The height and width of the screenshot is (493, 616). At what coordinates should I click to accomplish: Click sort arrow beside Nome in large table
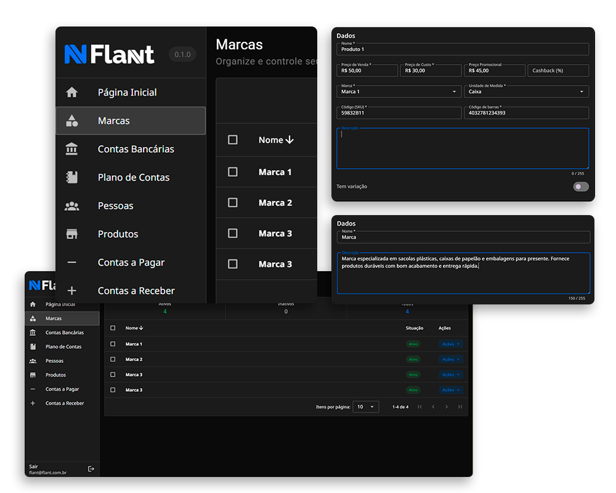pyautogui.click(x=290, y=140)
